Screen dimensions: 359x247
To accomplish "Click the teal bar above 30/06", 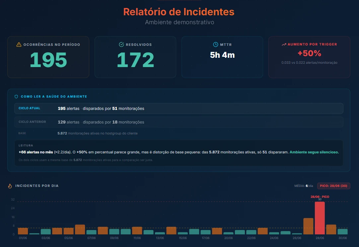I will 342,231.
